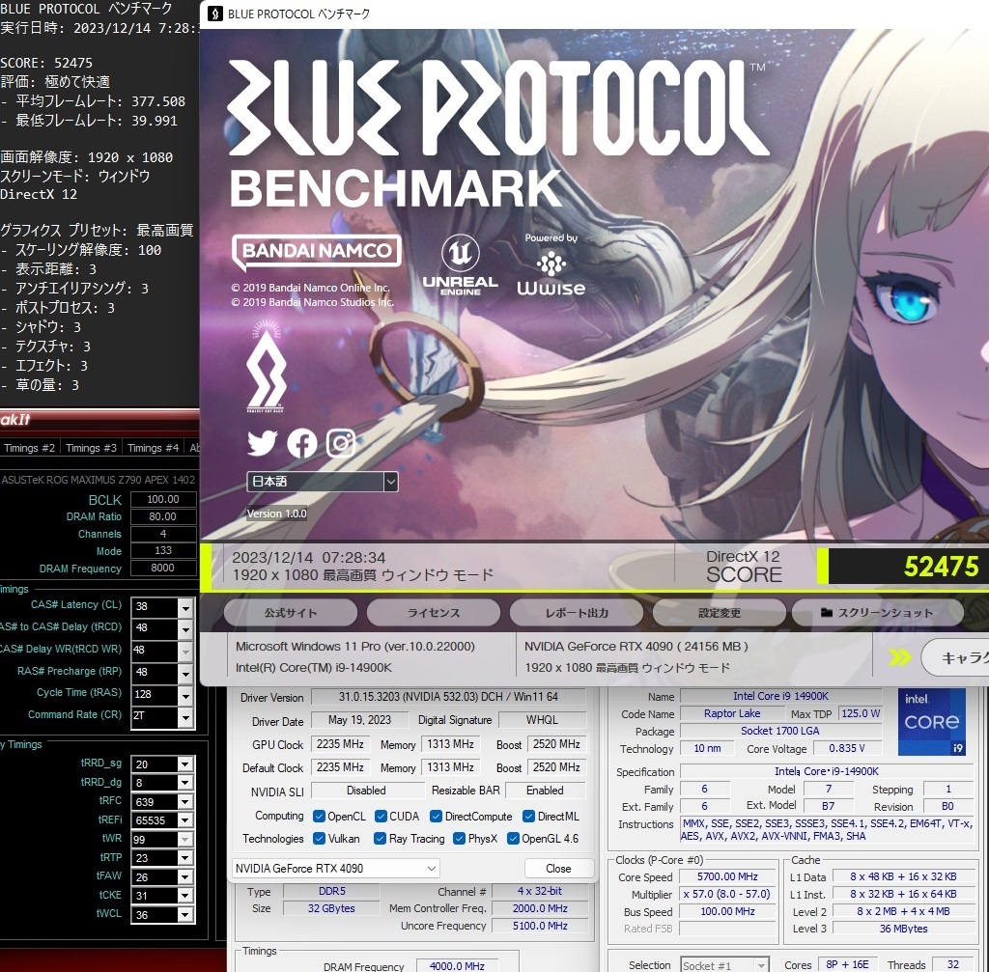Open the CAS# Latency (CL) dropdown
Image resolution: width=989 pixels, height=972 pixels.
[185, 606]
